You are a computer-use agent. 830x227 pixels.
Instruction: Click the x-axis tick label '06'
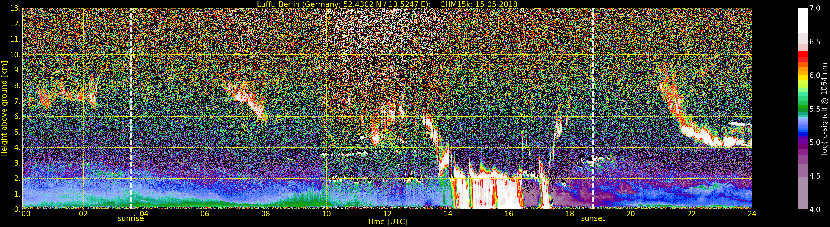click(205, 214)
